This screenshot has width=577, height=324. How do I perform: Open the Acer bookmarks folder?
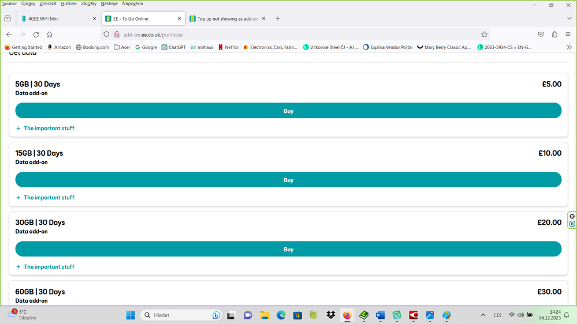tap(122, 47)
